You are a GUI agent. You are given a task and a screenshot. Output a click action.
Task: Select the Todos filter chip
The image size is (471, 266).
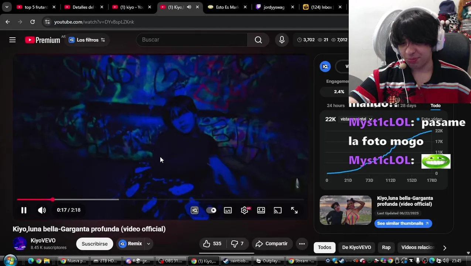[325, 248]
